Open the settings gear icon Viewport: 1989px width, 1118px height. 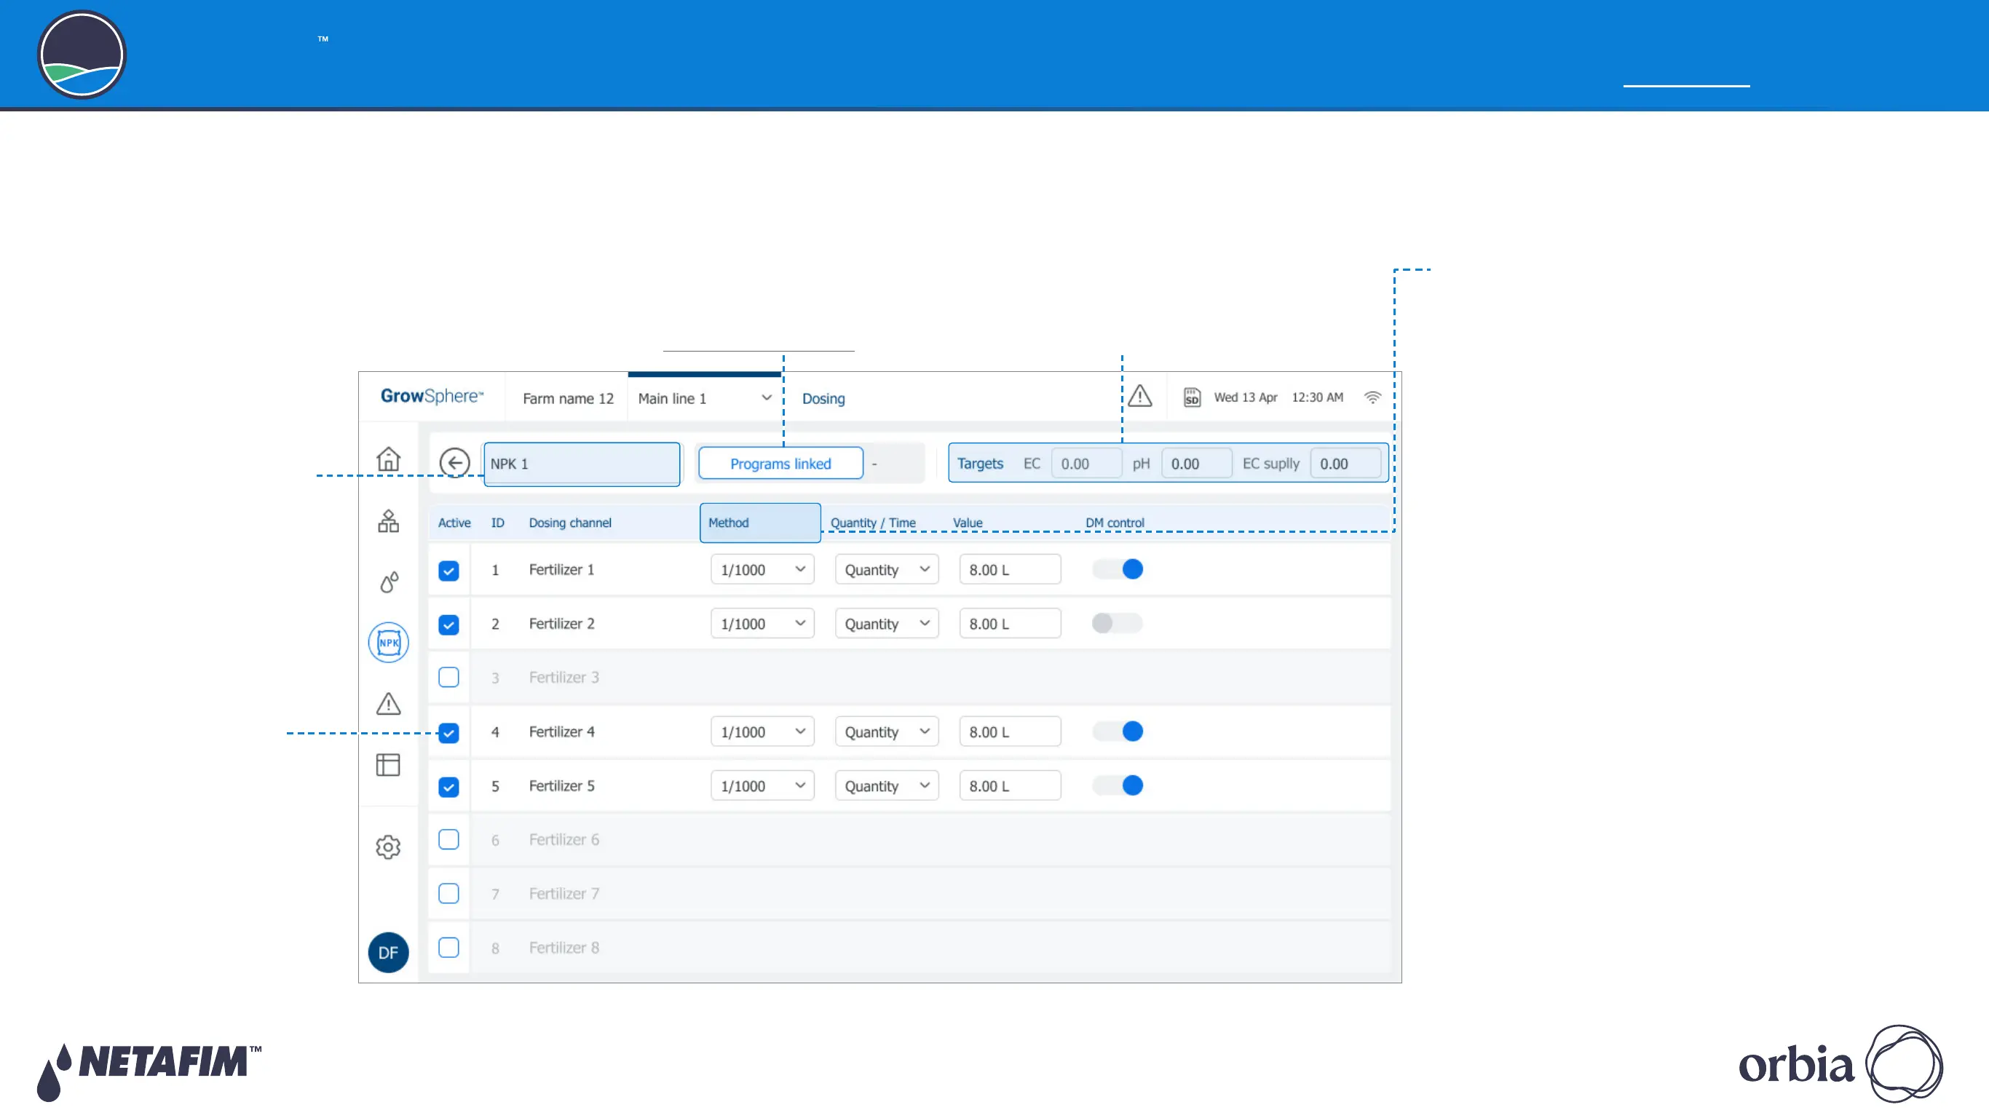click(x=388, y=847)
